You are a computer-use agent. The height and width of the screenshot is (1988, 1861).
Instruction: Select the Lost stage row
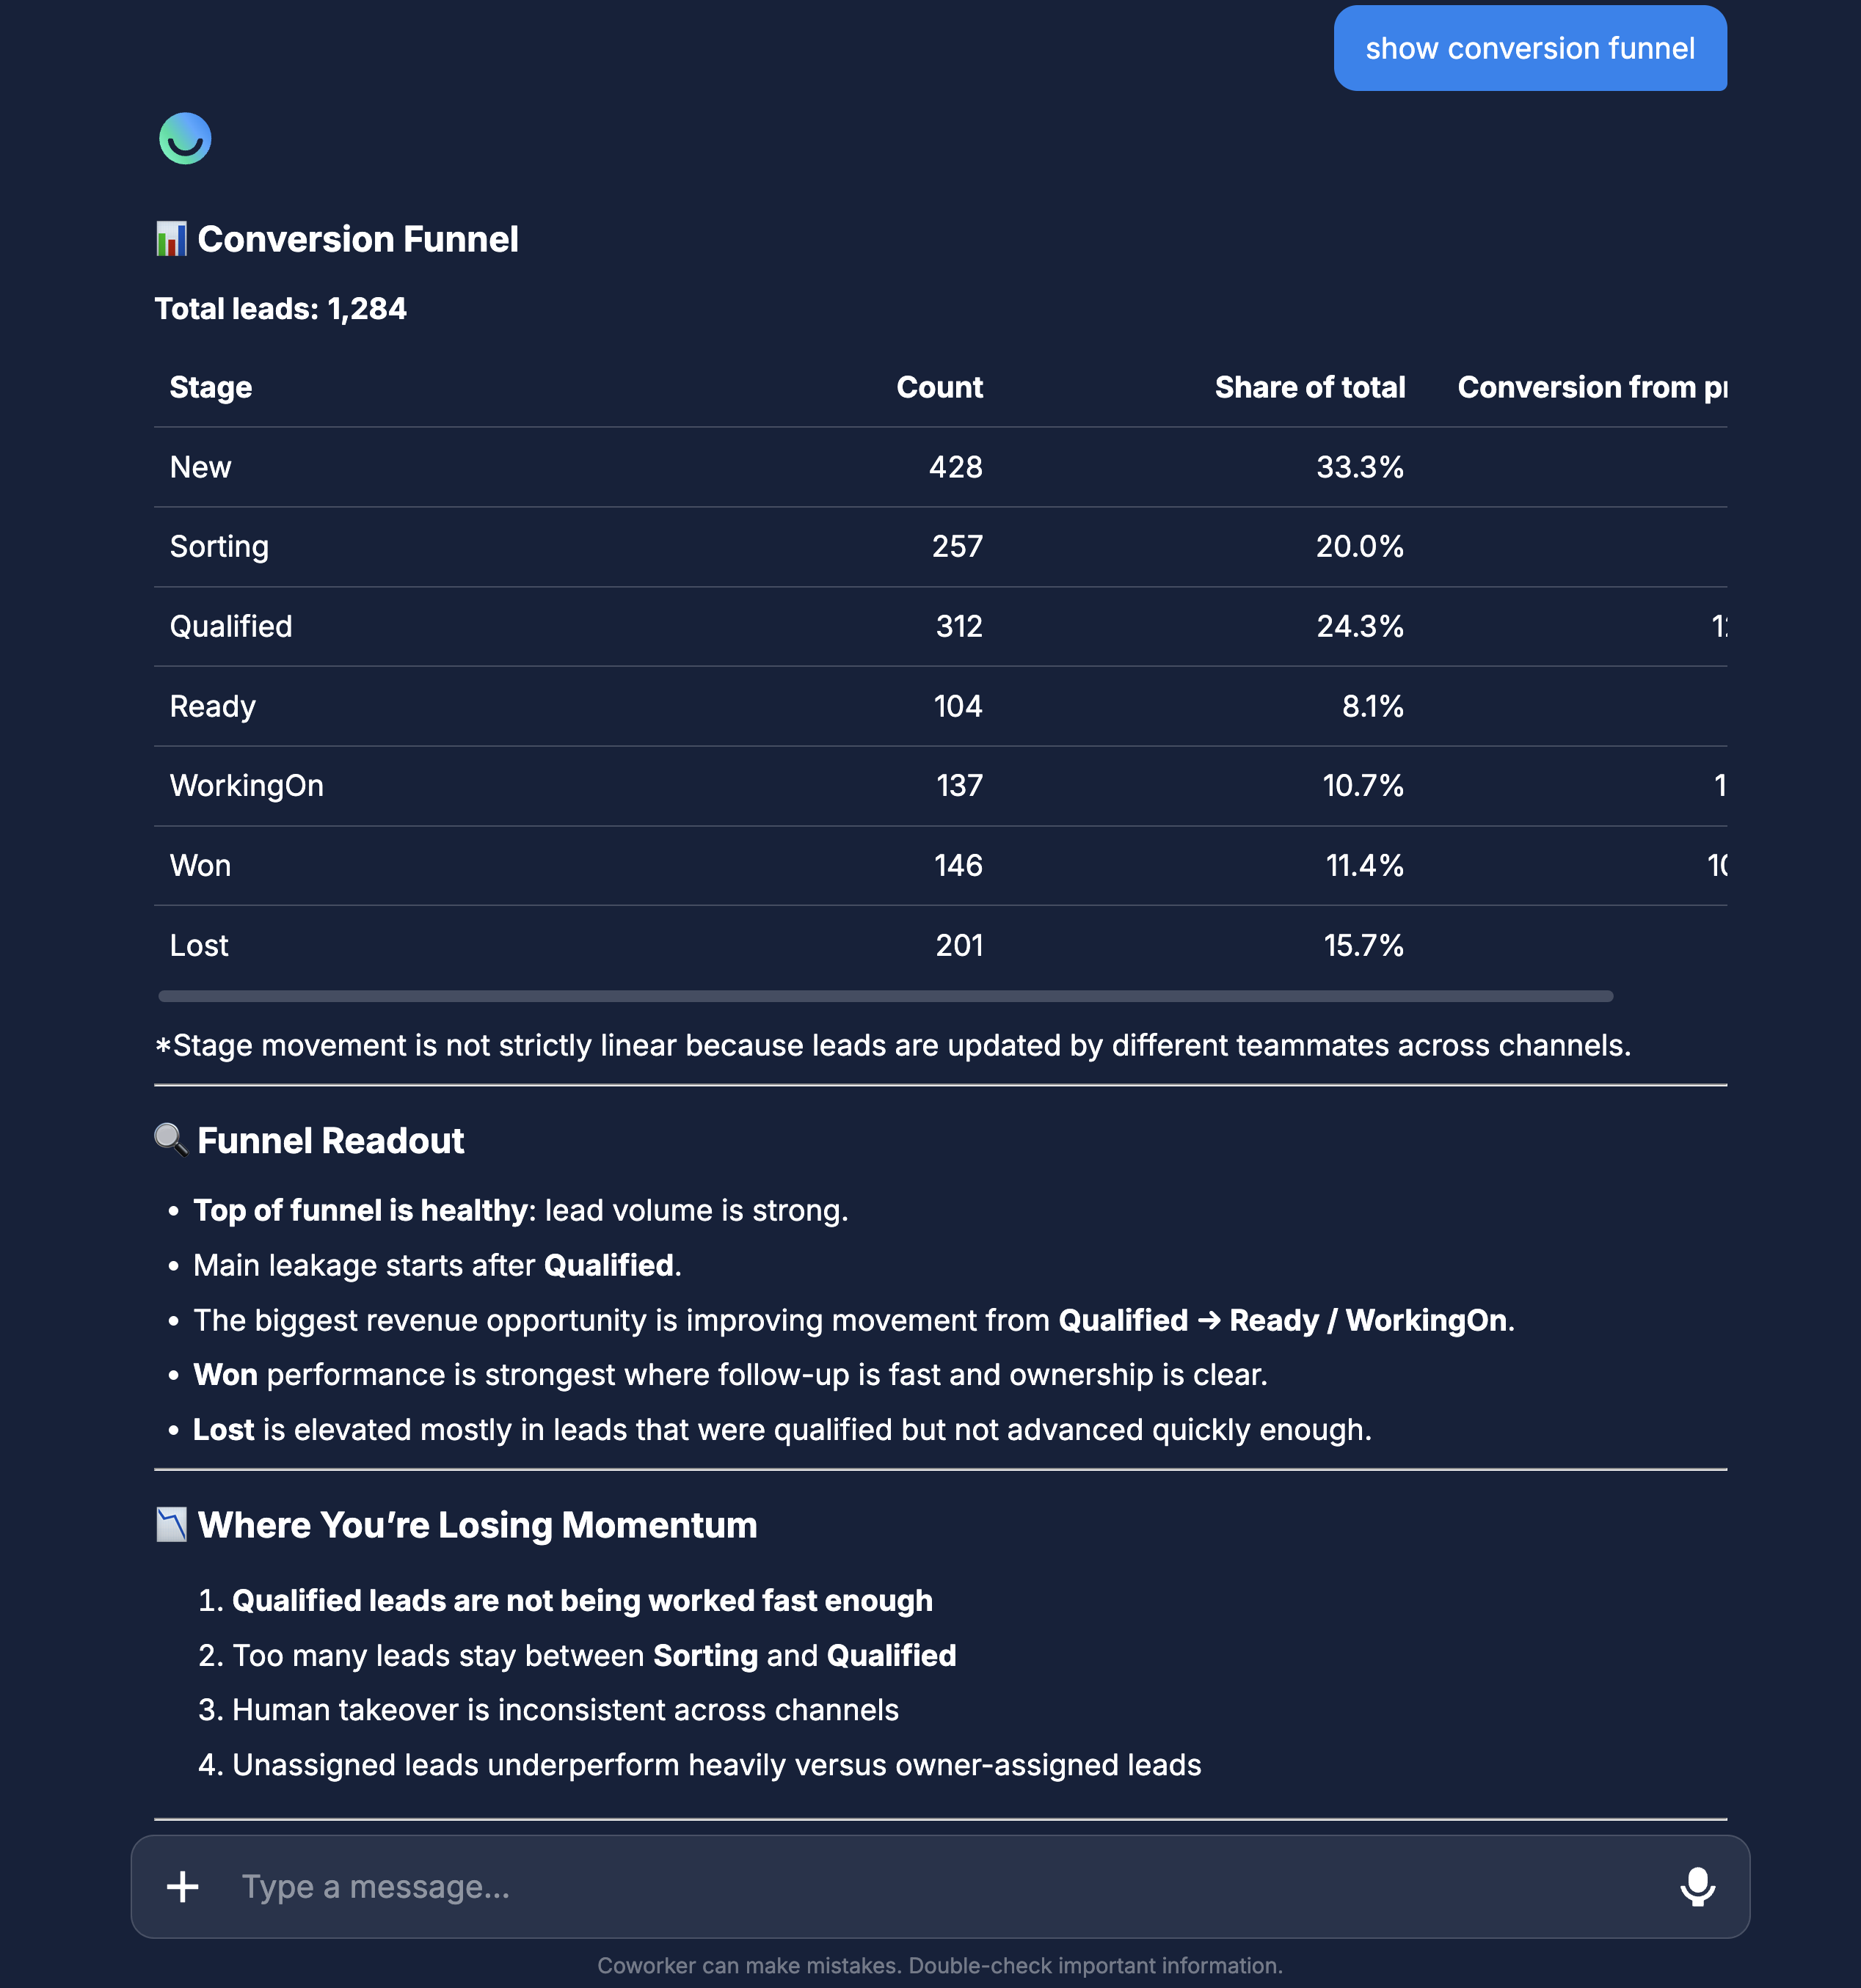point(941,945)
